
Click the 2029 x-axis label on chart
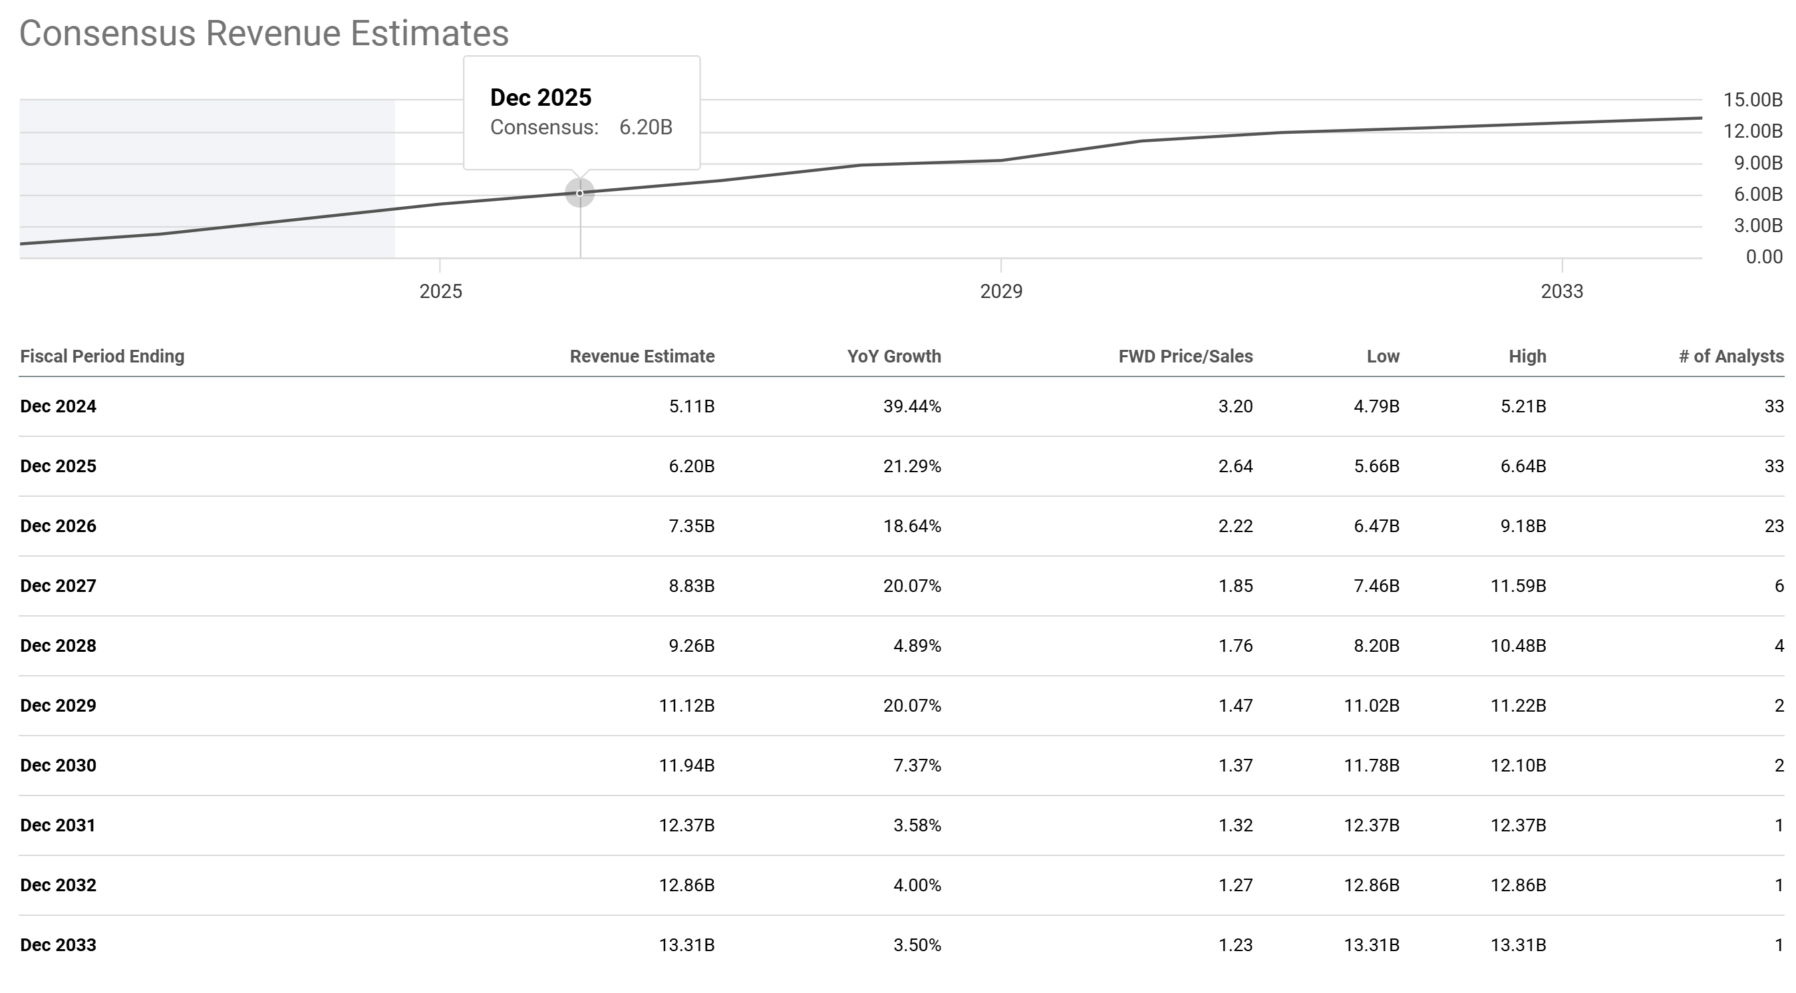1000,291
